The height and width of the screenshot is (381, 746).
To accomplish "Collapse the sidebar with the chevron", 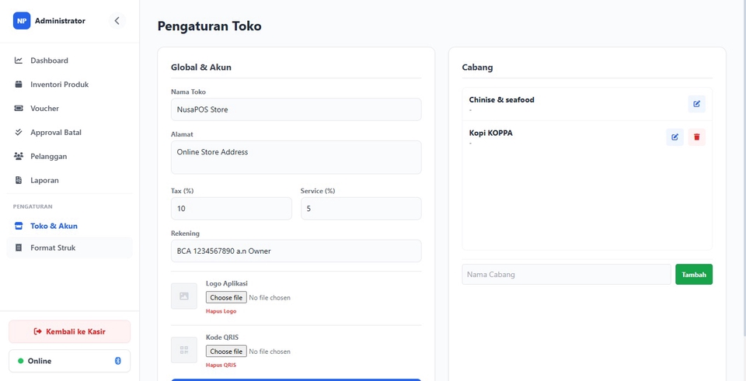I will coord(117,21).
